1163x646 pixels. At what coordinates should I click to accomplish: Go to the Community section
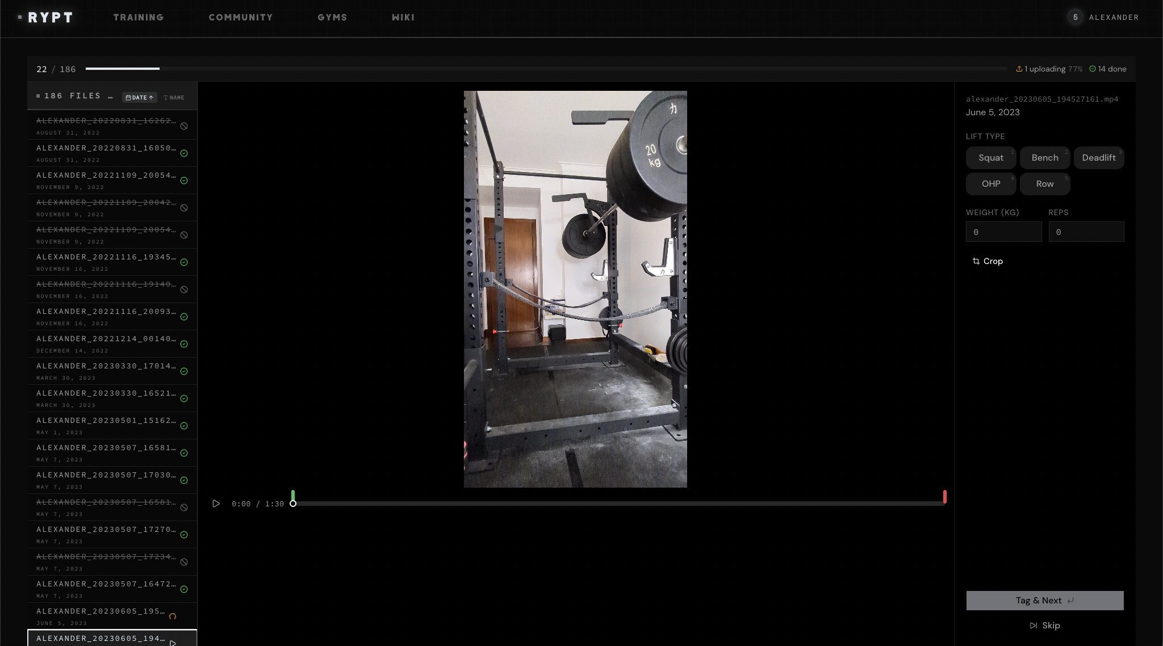pos(241,18)
